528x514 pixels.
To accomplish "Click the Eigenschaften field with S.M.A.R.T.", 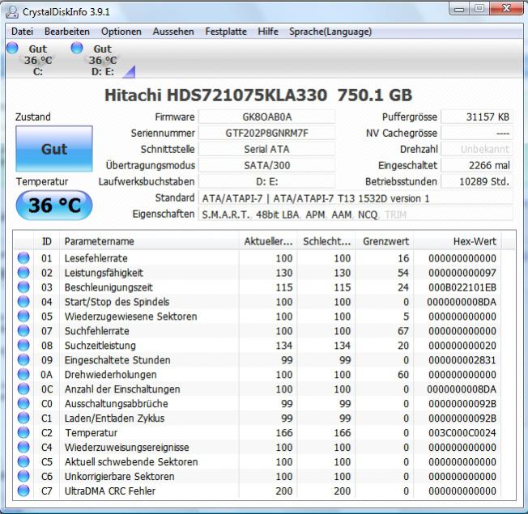I will (356, 214).
